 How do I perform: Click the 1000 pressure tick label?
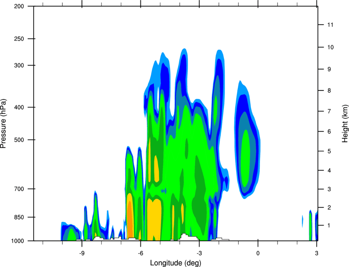(x=17, y=241)
